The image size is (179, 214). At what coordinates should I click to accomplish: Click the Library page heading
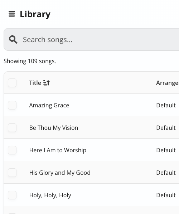coord(35,14)
